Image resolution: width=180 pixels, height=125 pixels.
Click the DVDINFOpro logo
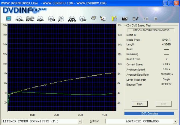(25, 10)
